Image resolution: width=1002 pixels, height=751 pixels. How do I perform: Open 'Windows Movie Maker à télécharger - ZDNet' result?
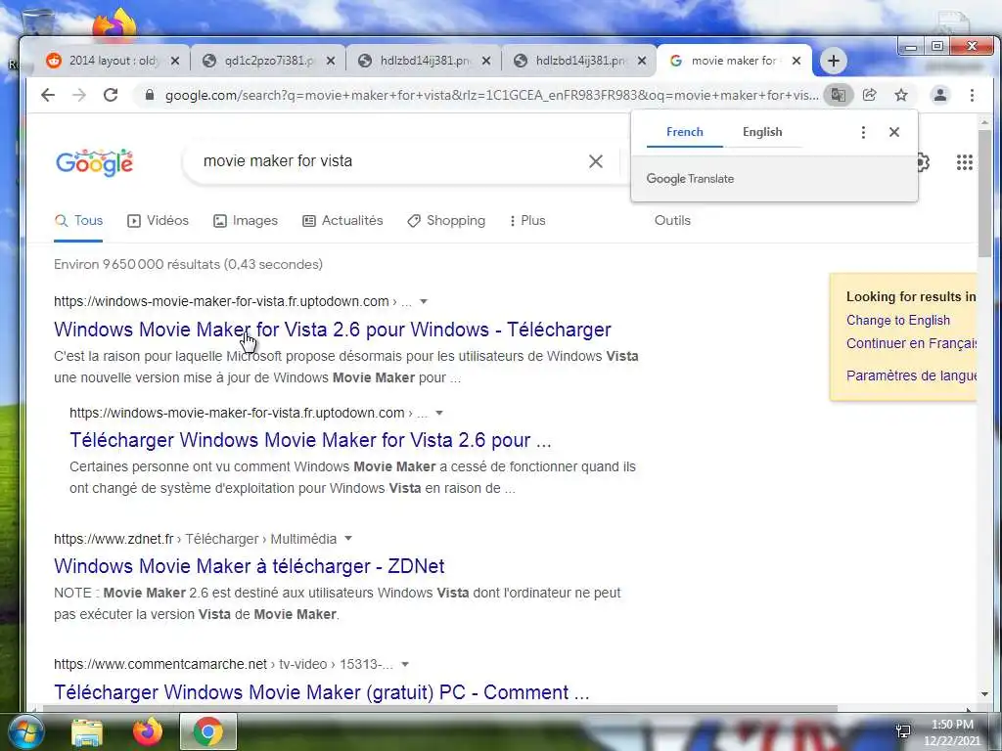click(x=250, y=566)
